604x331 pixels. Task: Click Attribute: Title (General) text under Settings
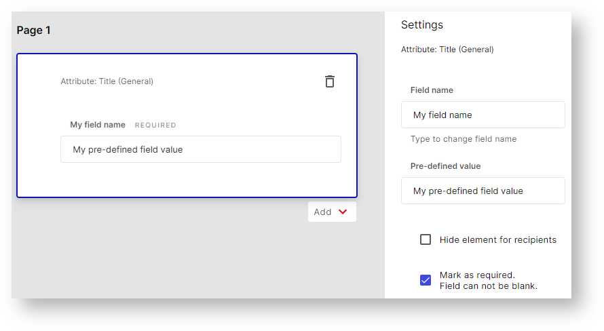point(447,50)
